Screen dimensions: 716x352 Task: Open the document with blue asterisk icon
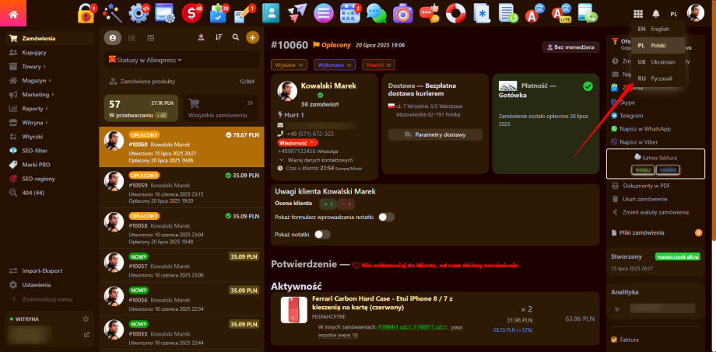click(x=482, y=13)
